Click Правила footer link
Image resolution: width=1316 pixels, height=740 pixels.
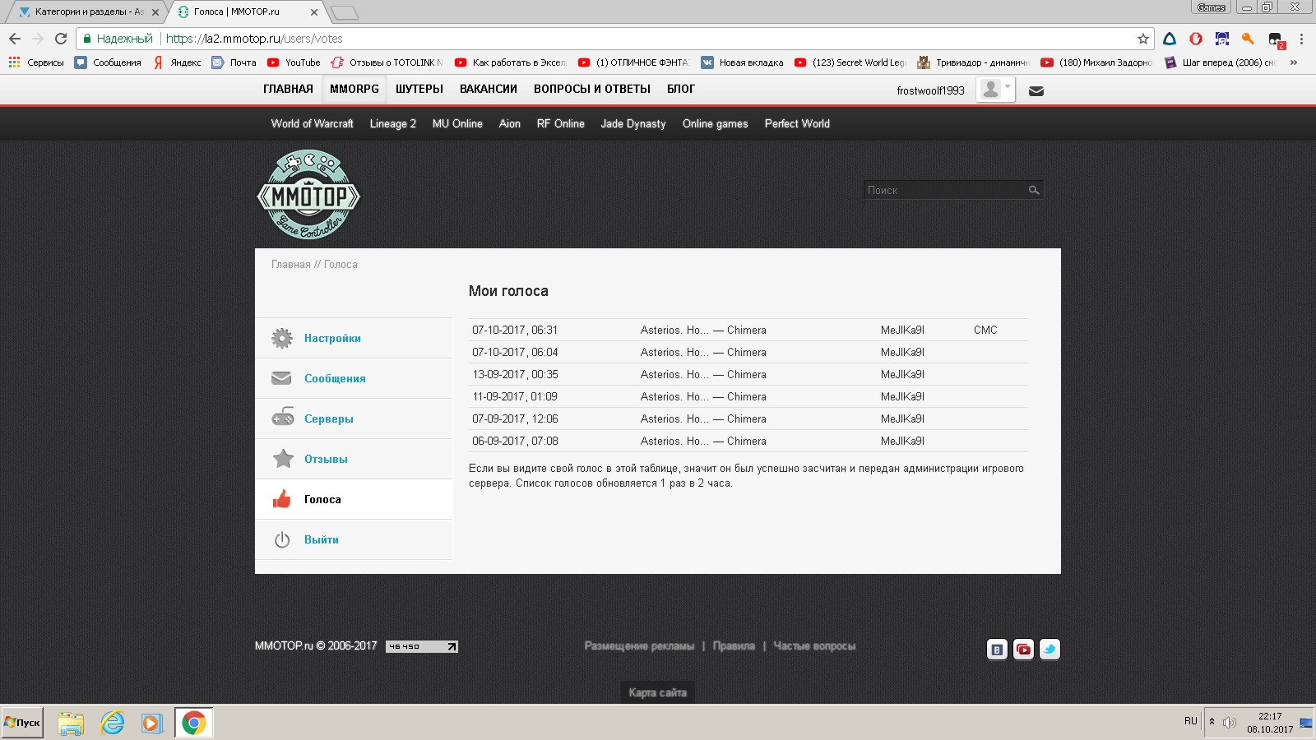point(734,645)
